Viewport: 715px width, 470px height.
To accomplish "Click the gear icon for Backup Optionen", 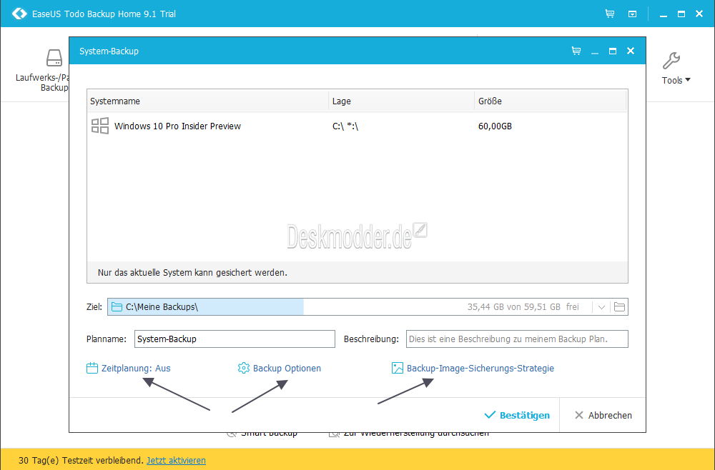I will pyautogui.click(x=244, y=368).
